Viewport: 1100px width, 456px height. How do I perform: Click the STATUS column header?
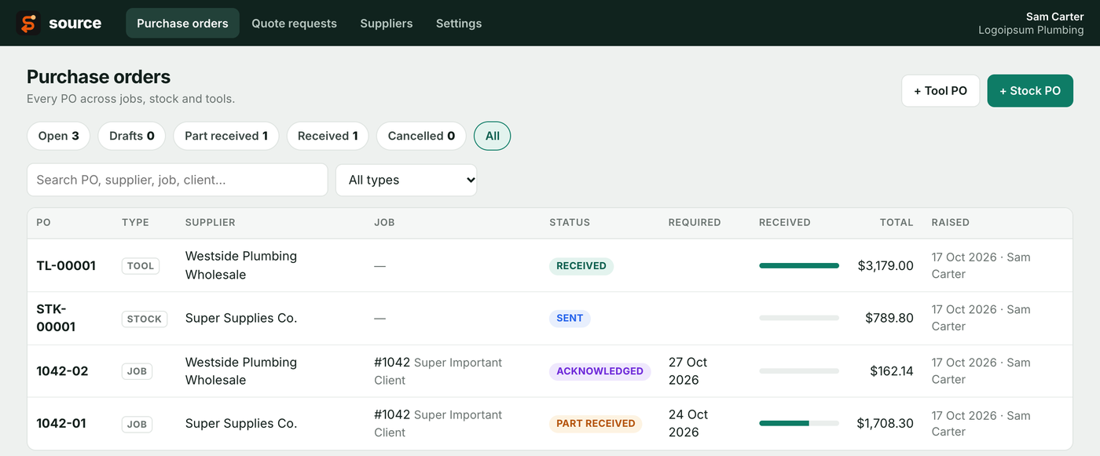point(570,222)
